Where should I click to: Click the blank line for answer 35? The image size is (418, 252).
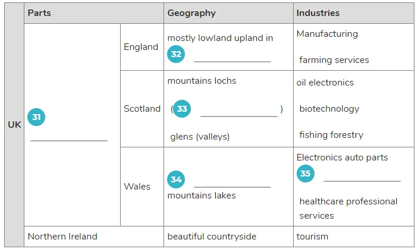pyautogui.click(x=362, y=181)
